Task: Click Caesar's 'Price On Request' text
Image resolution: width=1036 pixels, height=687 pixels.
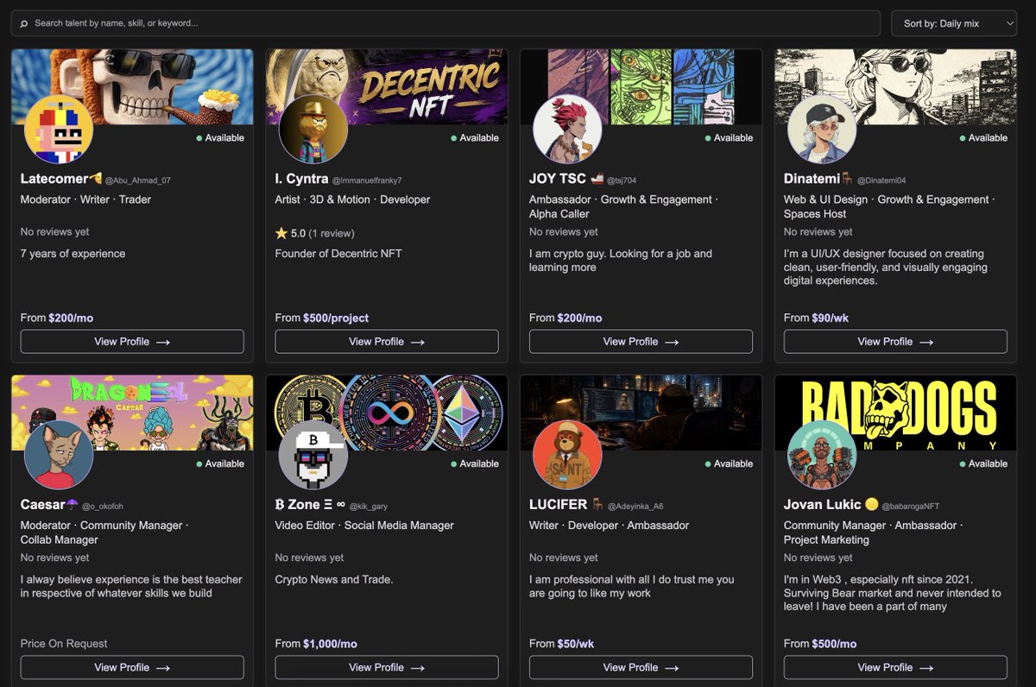Action: click(x=64, y=644)
